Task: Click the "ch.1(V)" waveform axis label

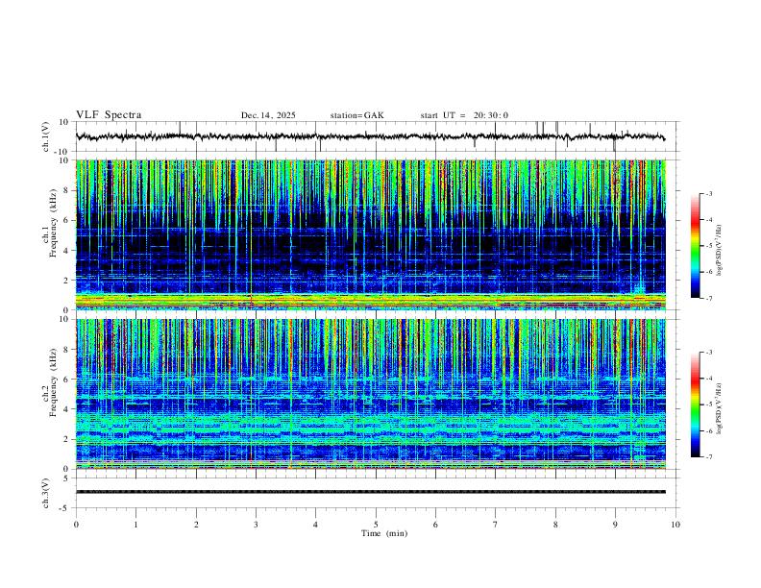Action: click(x=46, y=136)
